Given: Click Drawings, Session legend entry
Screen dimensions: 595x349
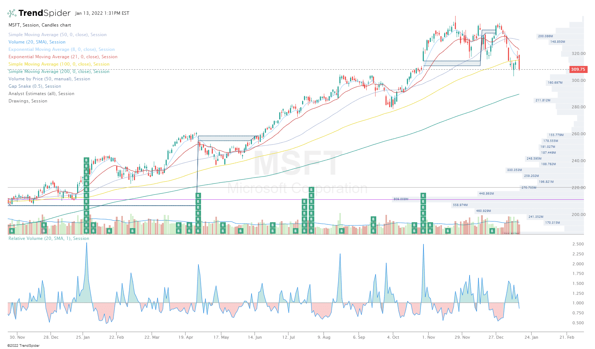Looking at the screenshot, I should pos(28,101).
